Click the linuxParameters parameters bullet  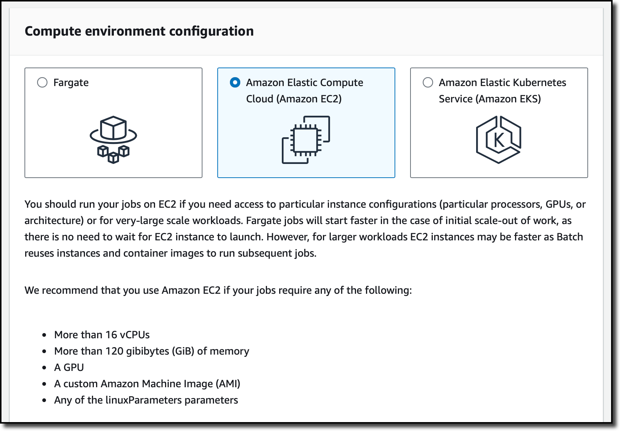[x=146, y=400]
